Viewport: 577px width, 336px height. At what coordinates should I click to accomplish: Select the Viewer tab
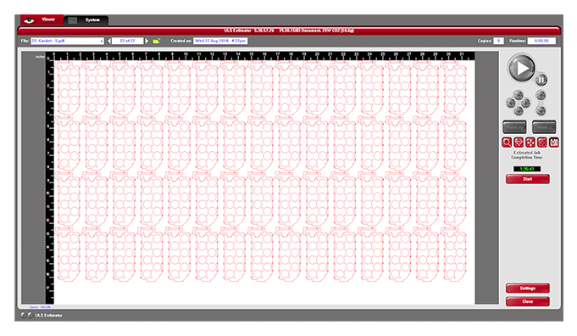tap(42, 20)
